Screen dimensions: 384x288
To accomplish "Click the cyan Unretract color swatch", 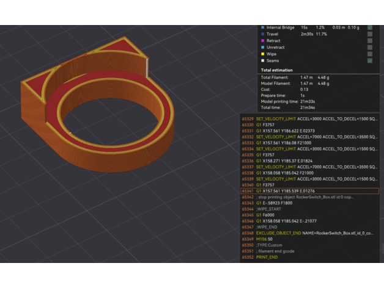I will 262,48.
